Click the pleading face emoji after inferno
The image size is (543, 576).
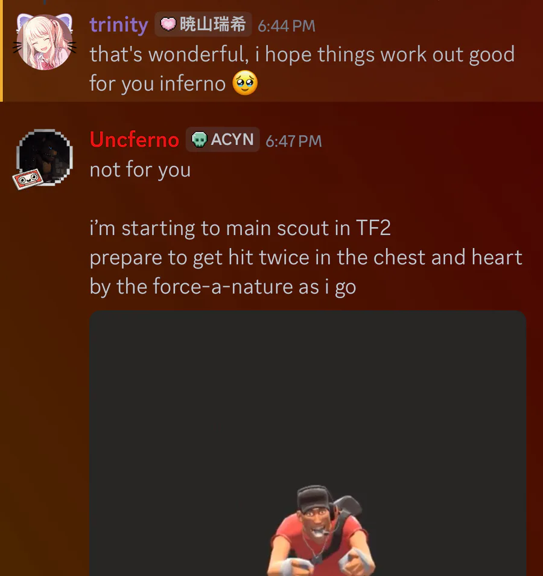coord(245,83)
